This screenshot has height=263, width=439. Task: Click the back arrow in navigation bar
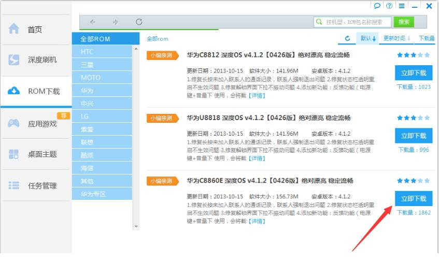[x=93, y=22]
